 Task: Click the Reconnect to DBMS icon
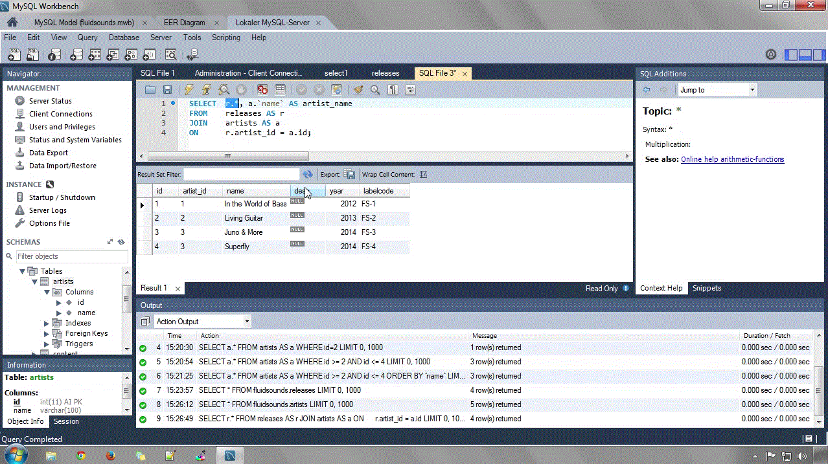(x=192, y=54)
